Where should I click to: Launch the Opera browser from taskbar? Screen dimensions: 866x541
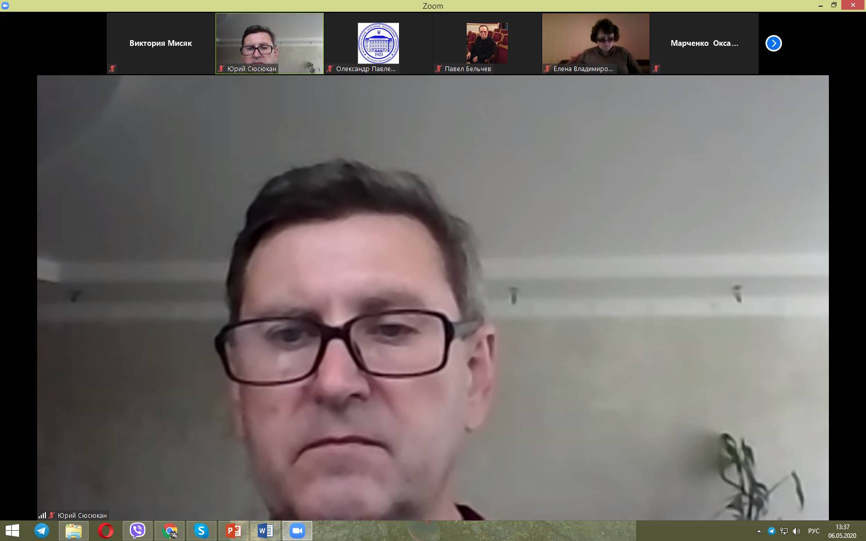pos(106,531)
